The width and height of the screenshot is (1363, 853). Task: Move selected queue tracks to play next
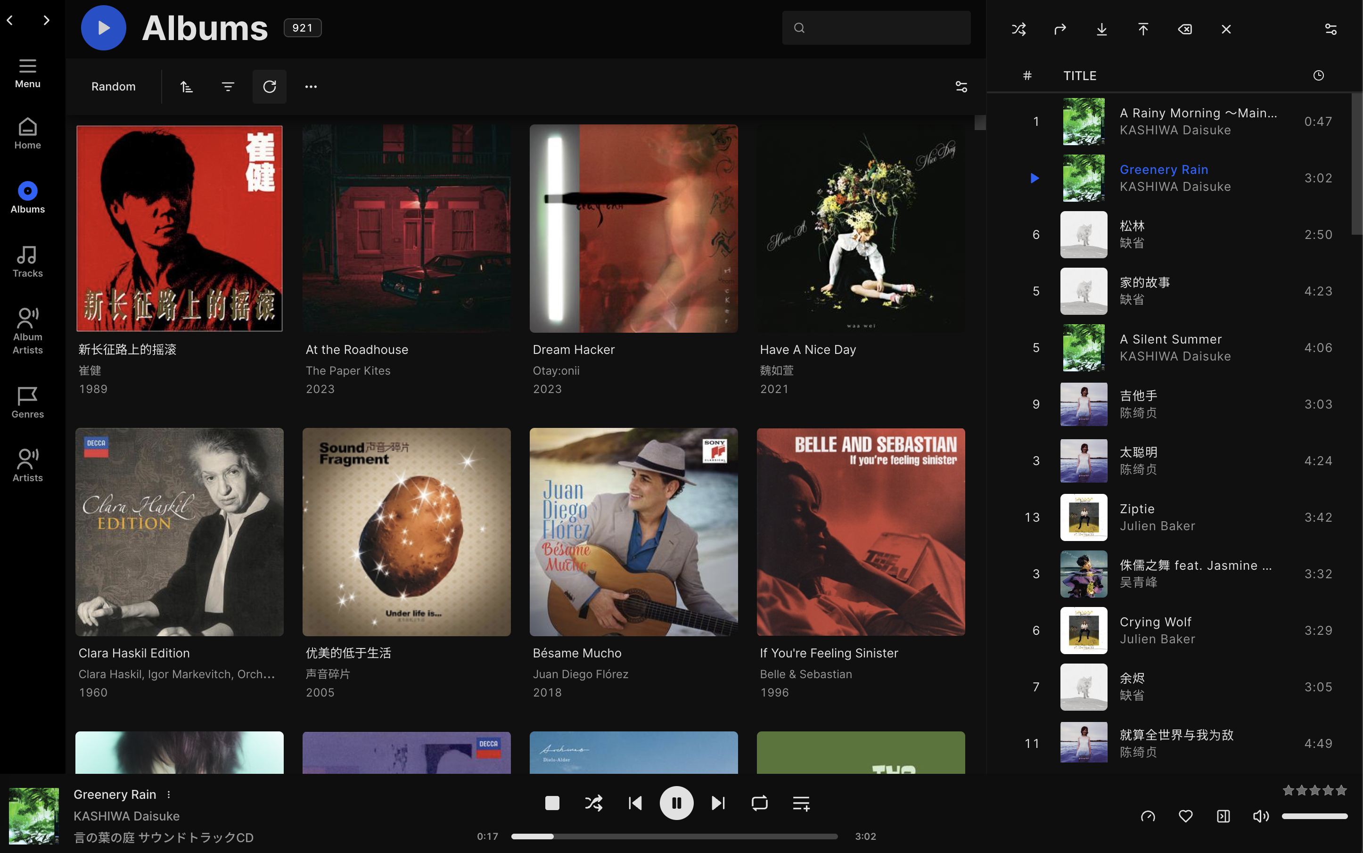(1060, 29)
